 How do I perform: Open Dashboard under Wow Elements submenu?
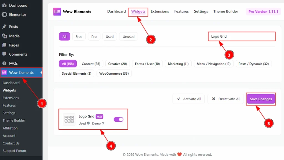click(11, 83)
